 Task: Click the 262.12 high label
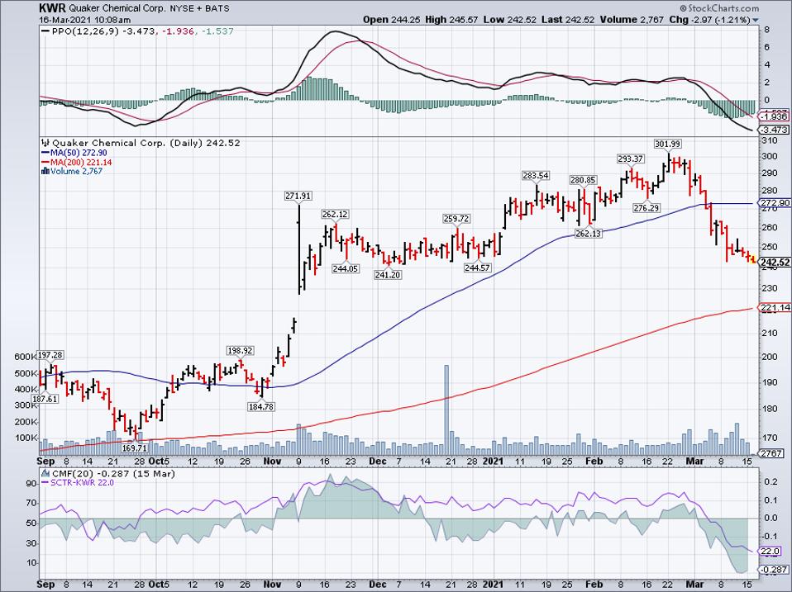pos(335,215)
